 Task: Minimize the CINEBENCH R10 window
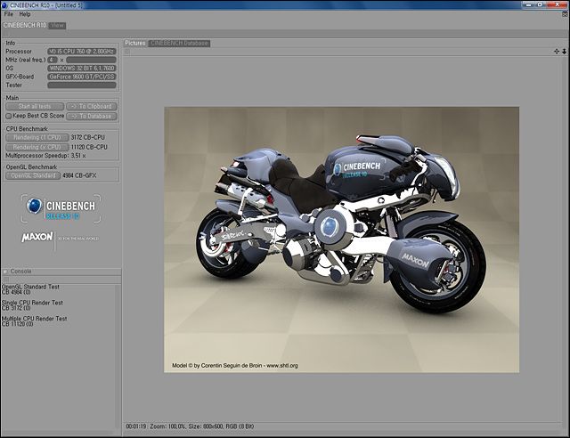coord(528,4)
